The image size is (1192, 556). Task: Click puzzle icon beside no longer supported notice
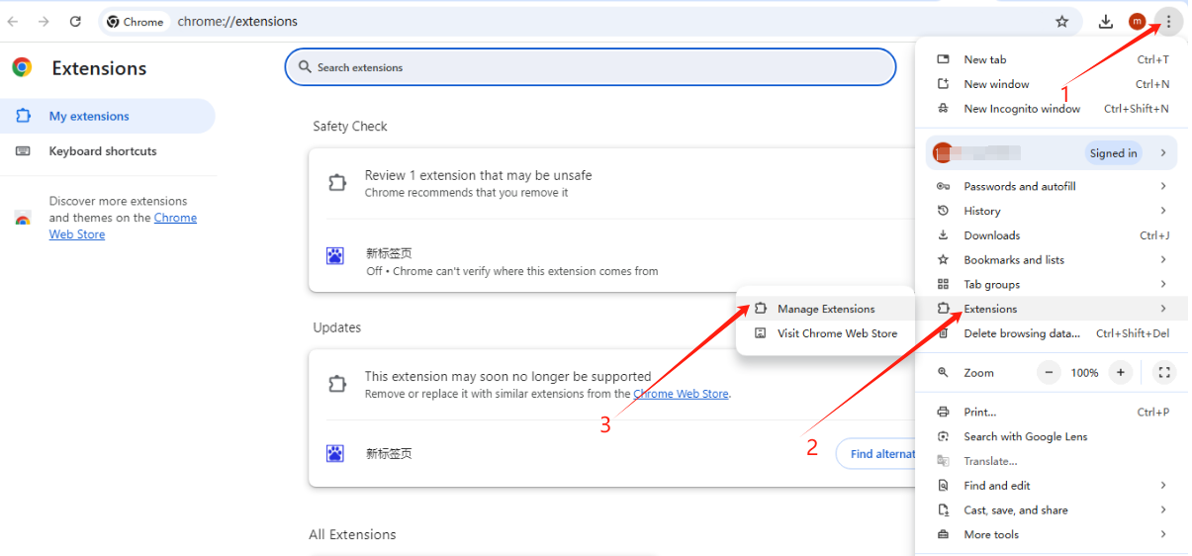pos(336,384)
